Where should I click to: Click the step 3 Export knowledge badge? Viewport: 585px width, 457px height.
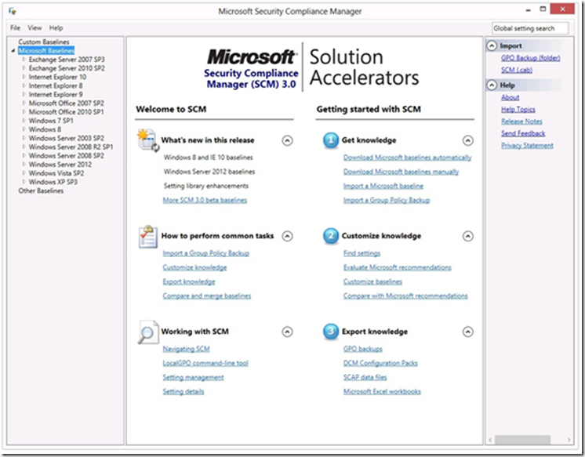pos(331,332)
